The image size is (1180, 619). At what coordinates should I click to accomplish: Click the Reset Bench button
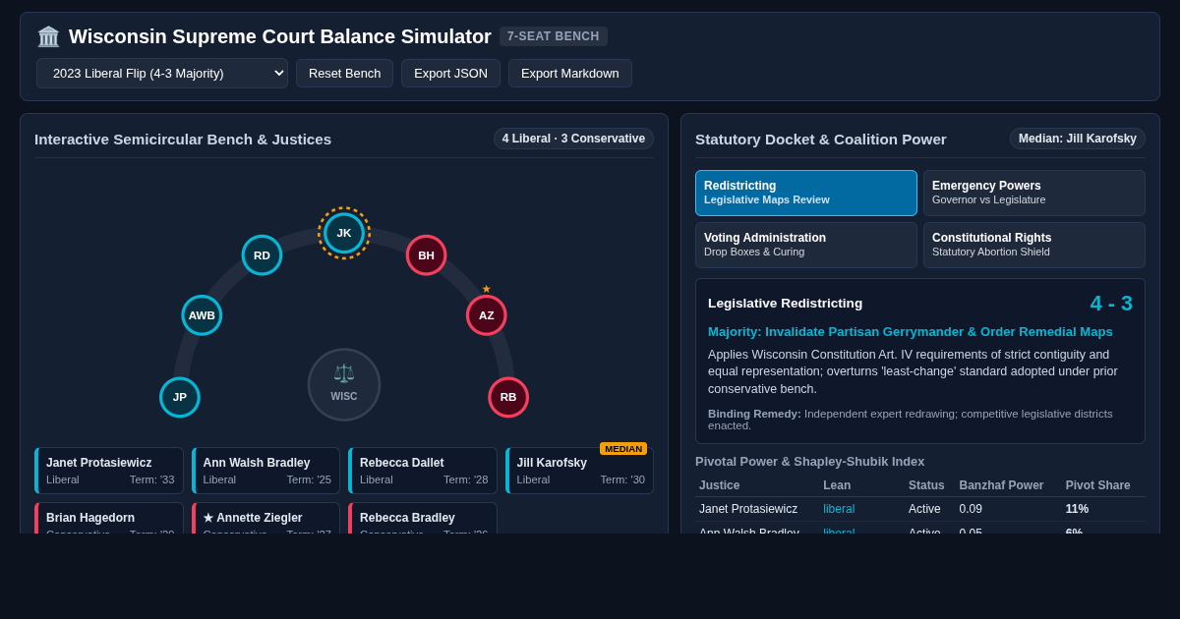pos(344,73)
